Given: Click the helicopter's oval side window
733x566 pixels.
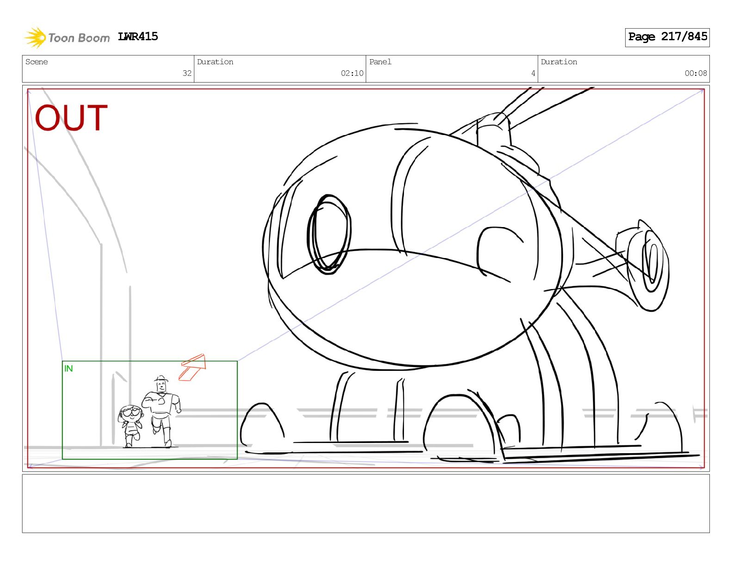Looking at the screenshot, I should pyautogui.click(x=329, y=234).
